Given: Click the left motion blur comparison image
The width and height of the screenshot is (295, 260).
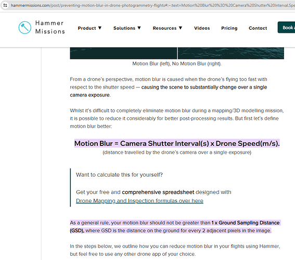Looking at the screenshot, I should point(123,53).
